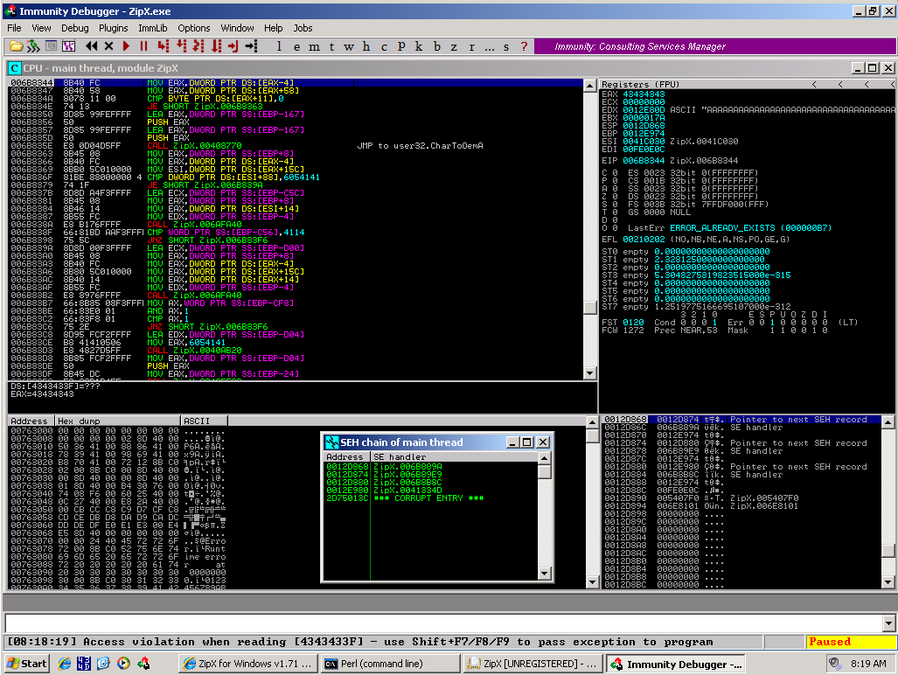The width and height of the screenshot is (898, 675).
Task: Launch Internet Explorer from quick launch
Action: coord(65,664)
